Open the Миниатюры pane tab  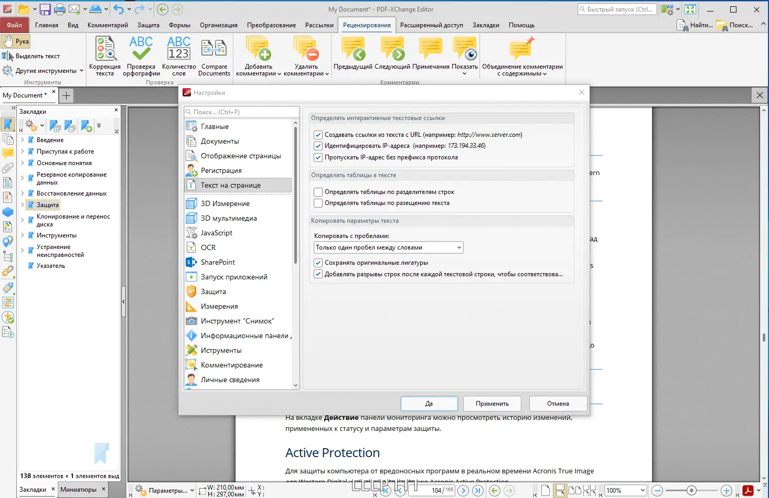pos(78,490)
